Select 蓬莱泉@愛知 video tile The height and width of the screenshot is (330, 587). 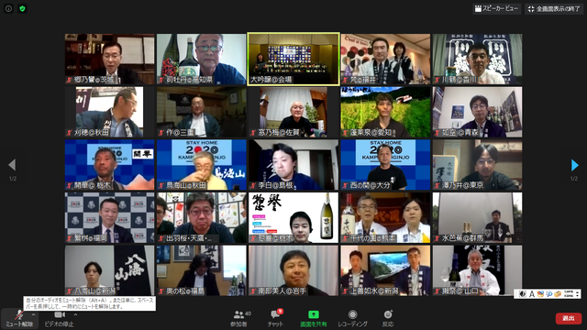click(x=385, y=112)
